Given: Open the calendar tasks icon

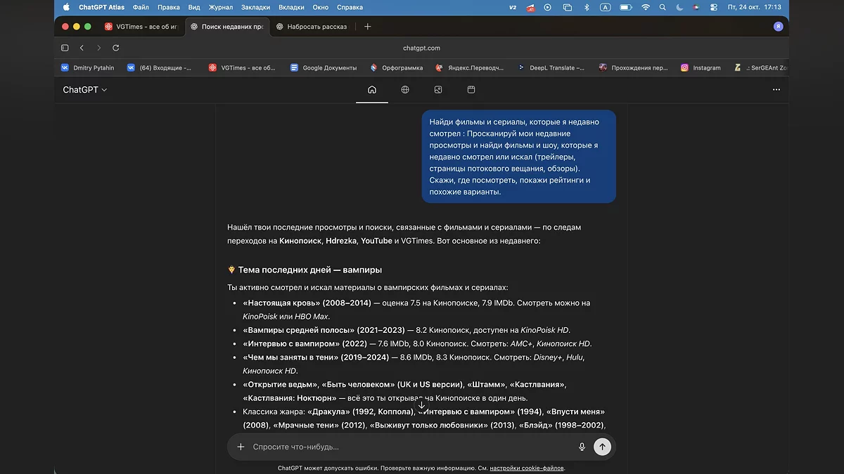Looking at the screenshot, I should (x=471, y=90).
